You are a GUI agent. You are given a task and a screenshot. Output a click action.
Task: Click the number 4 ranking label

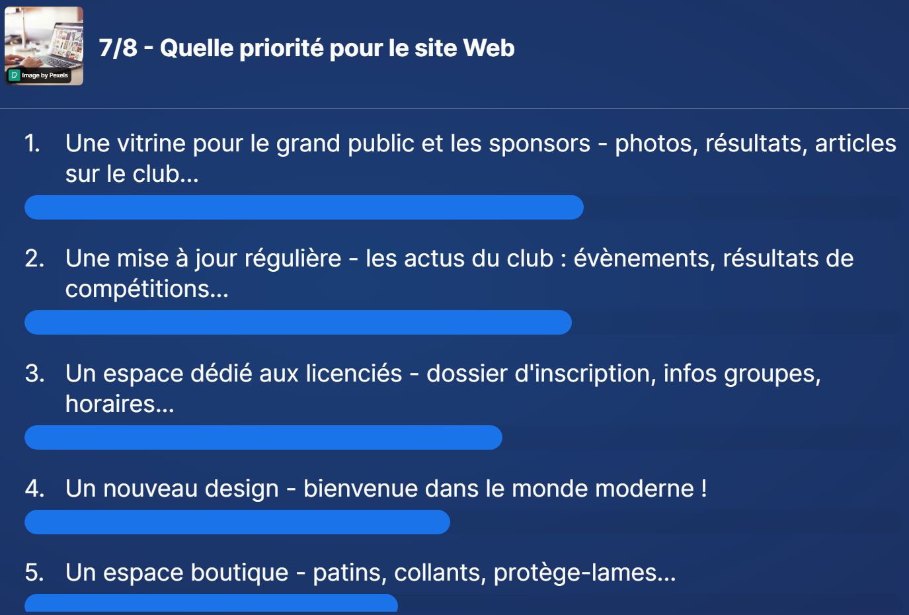(x=34, y=489)
